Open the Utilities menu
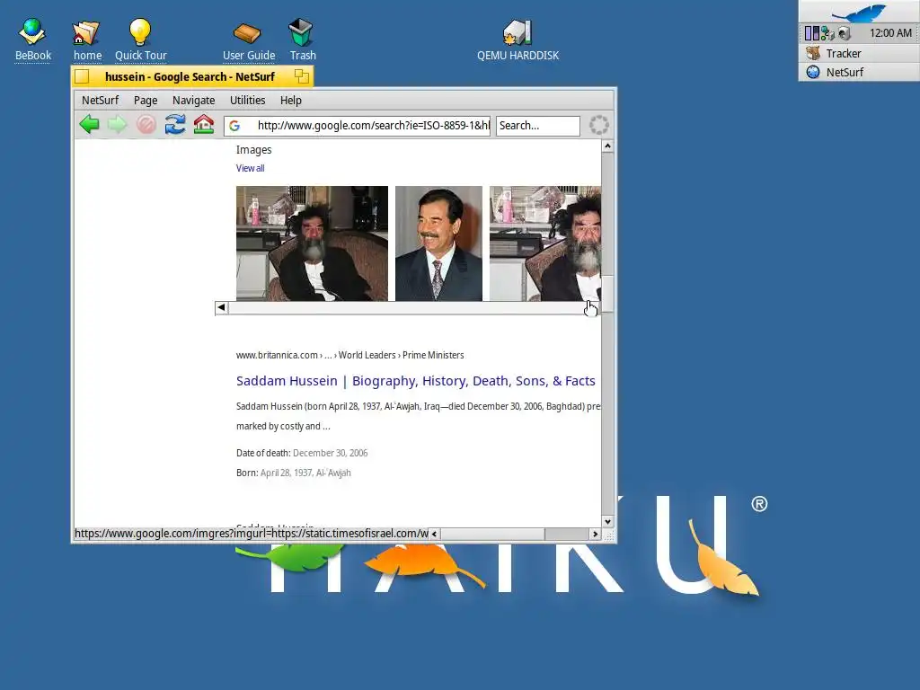The image size is (920, 690). tap(248, 101)
